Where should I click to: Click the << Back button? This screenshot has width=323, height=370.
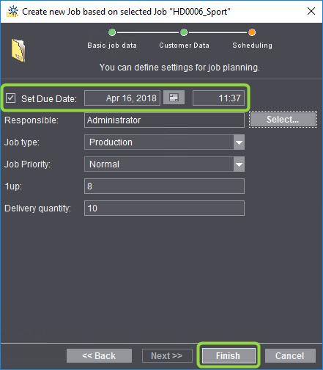(x=99, y=355)
